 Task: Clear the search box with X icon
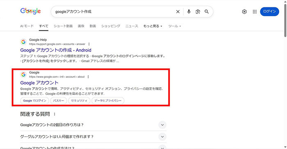(178, 12)
